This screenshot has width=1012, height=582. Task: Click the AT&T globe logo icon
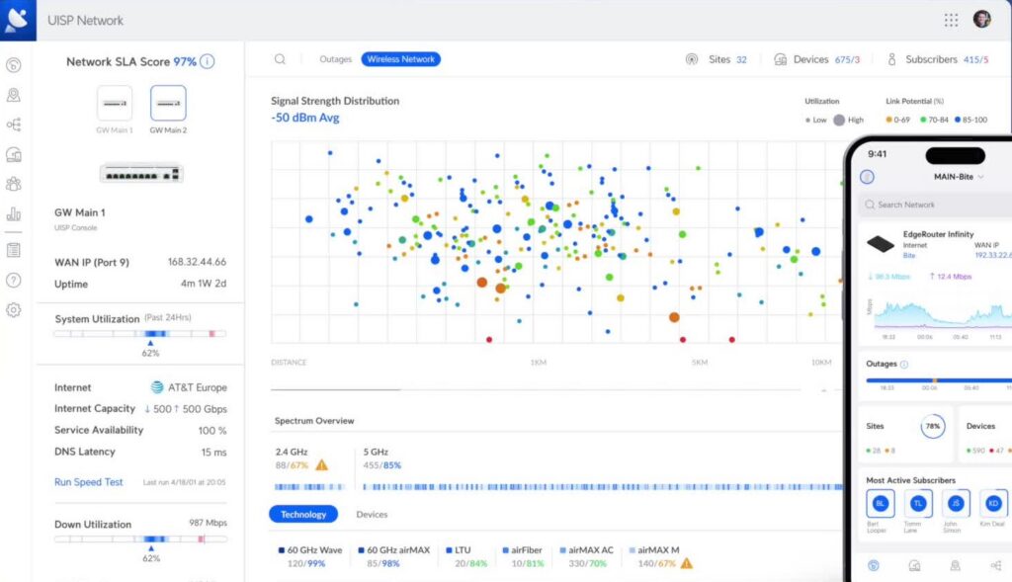point(157,387)
